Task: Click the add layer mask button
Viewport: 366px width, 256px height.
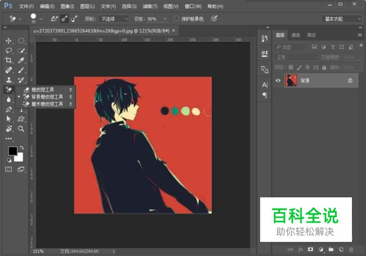Action: coord(310,249)
